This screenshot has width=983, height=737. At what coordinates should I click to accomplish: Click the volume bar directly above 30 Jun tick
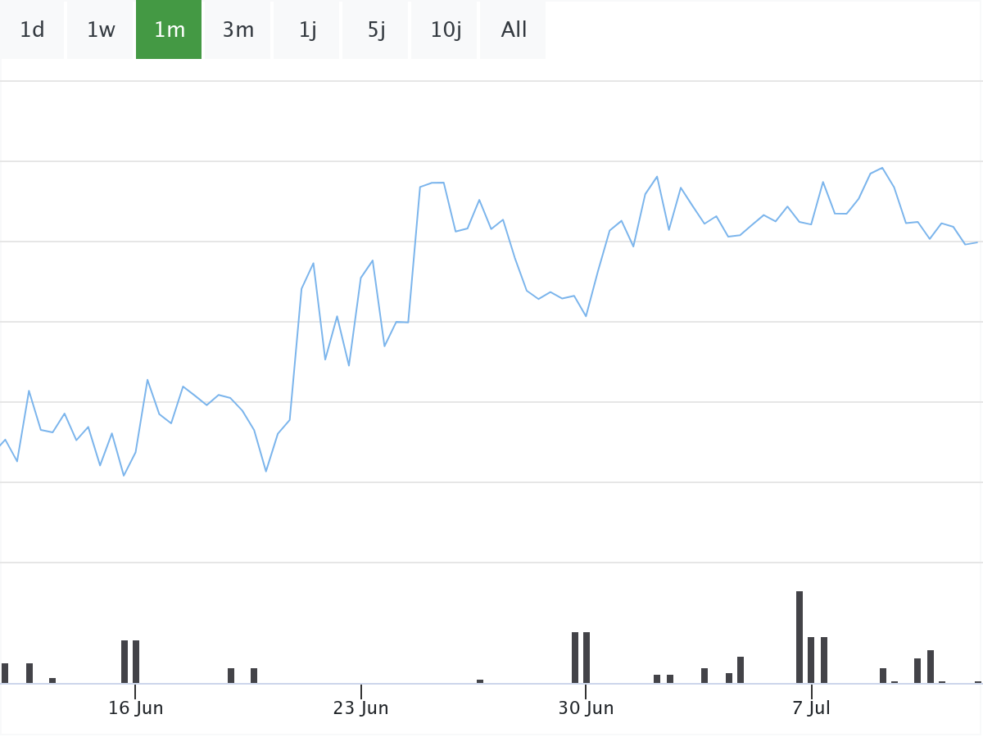pos(587,657)
